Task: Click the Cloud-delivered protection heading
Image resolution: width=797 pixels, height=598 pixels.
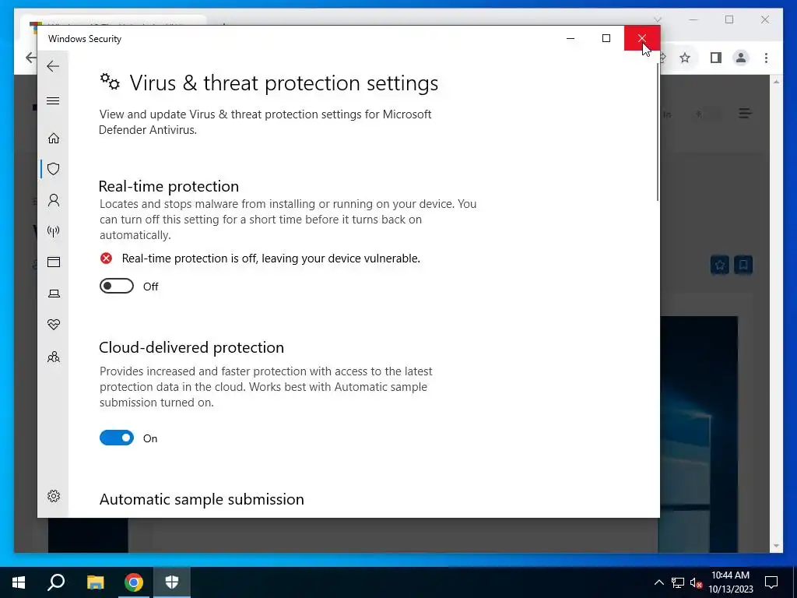Action: (191, 347)
